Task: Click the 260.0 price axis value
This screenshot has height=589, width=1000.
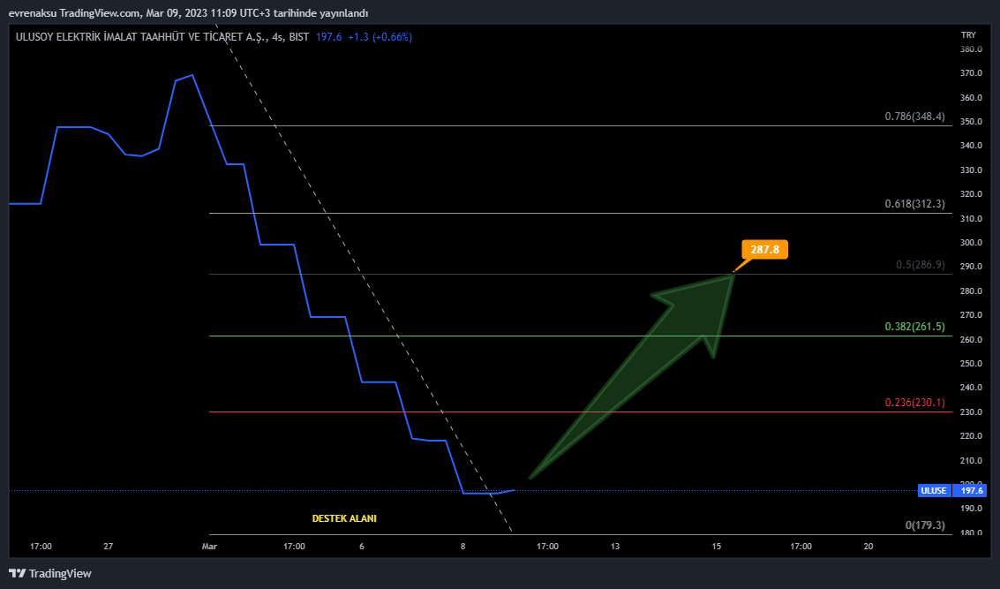Action: tap(971, 339)
